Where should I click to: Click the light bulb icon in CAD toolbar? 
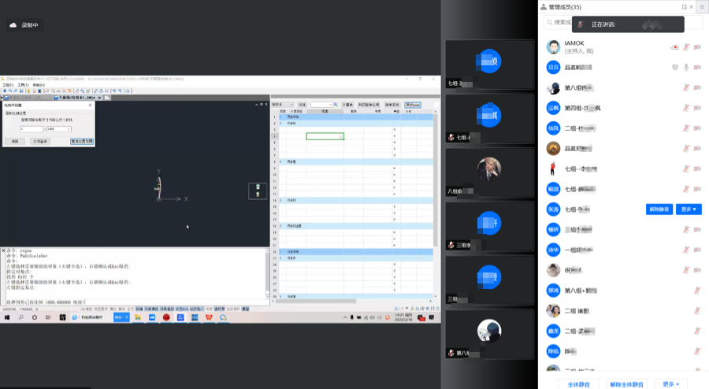pyautogui.click(x=28, y=91)
